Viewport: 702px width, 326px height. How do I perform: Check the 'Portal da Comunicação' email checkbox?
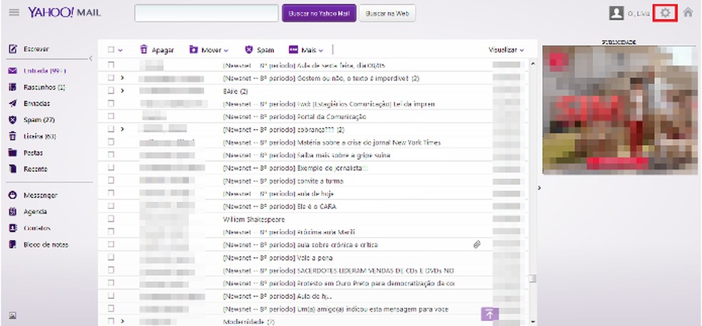point(111,116)
